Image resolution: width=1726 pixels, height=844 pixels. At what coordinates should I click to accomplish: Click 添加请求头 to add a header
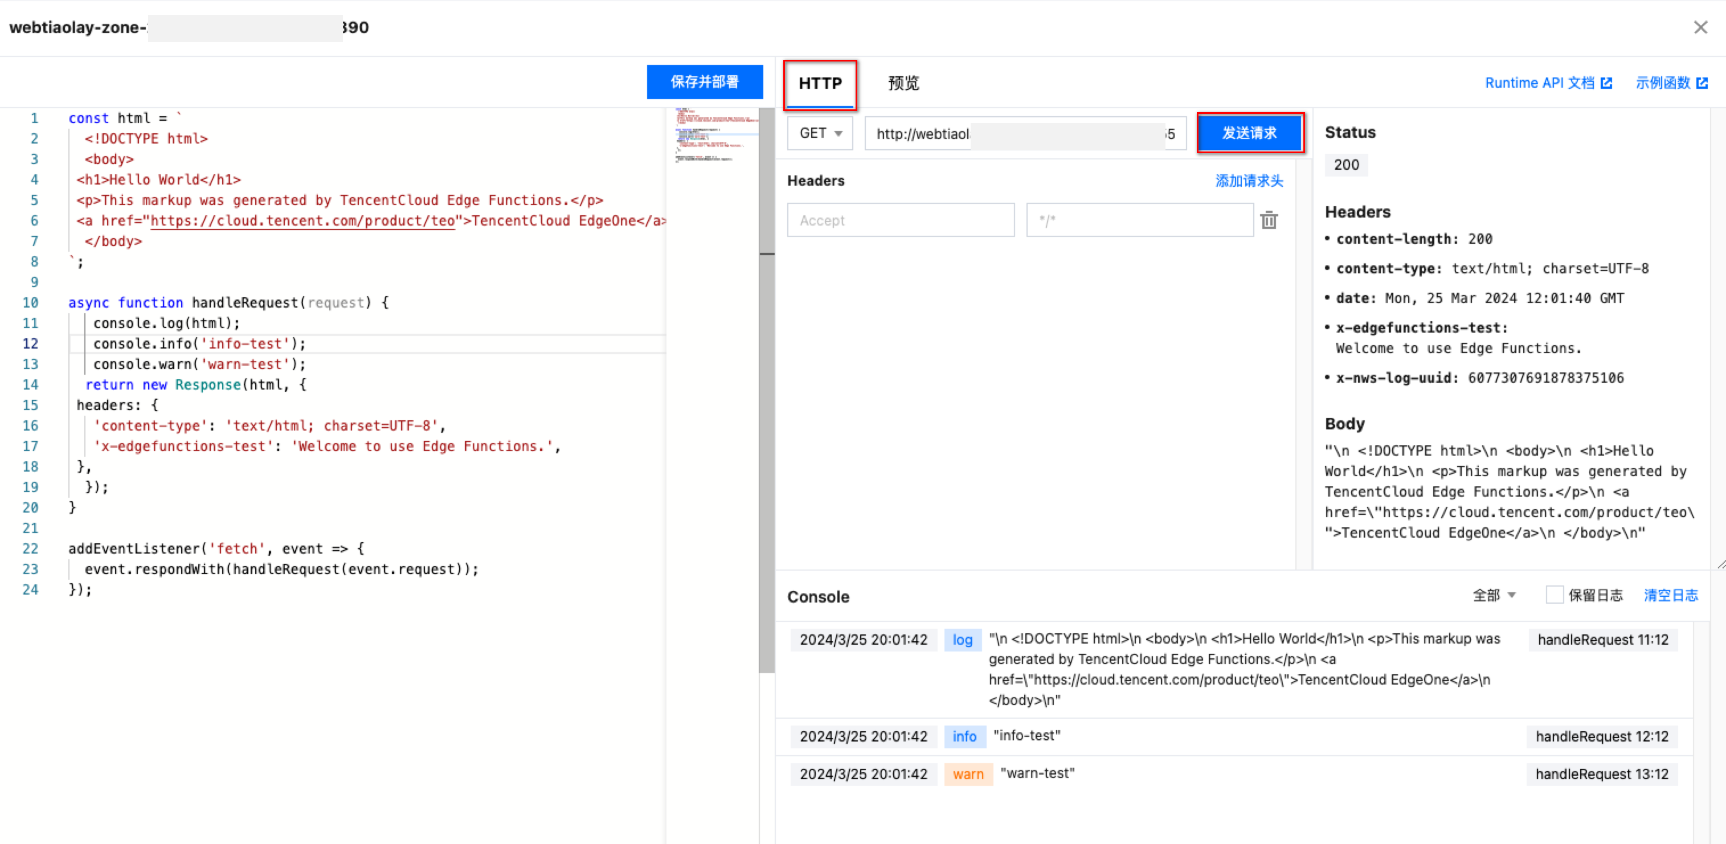[1249, 181]
